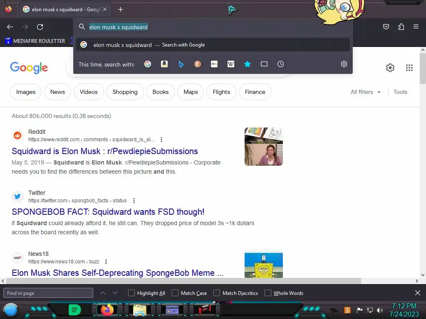This screenshot has width=426, height=319.
Task: Search in Bookmarks star icon
Action: point(247,64)
